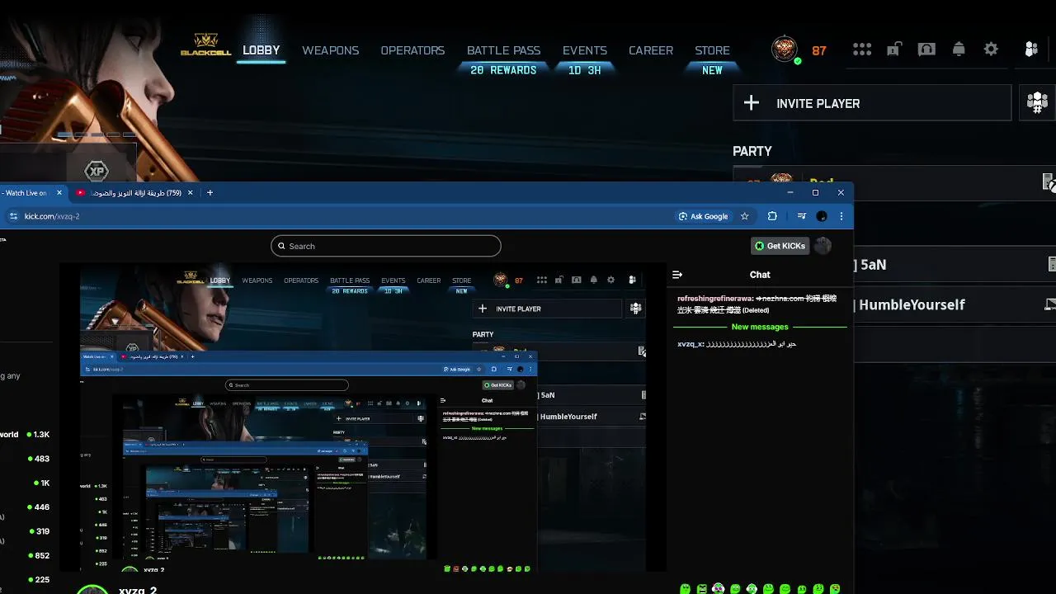Click username xvzq_x in chat
1056x594 pixels.
pos(691,344)
